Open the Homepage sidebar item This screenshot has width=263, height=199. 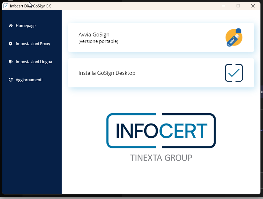point(25,25)
